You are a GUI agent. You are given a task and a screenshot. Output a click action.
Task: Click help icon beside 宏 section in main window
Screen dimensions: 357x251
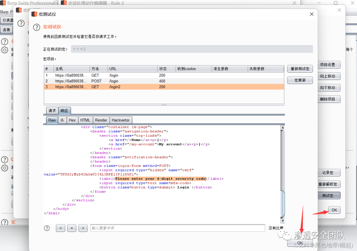click(x=5, y=222)
